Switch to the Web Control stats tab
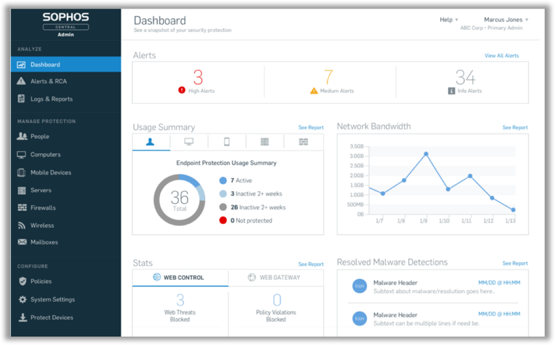Screen dimensions: 555x345 180,278
